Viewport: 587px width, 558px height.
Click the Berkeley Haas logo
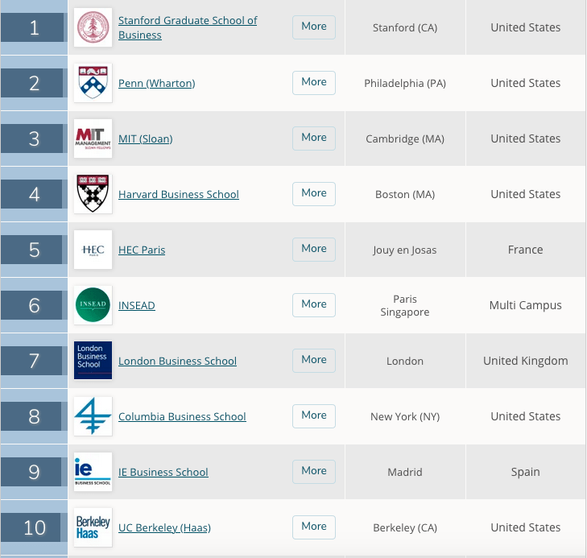click(93, 527)
